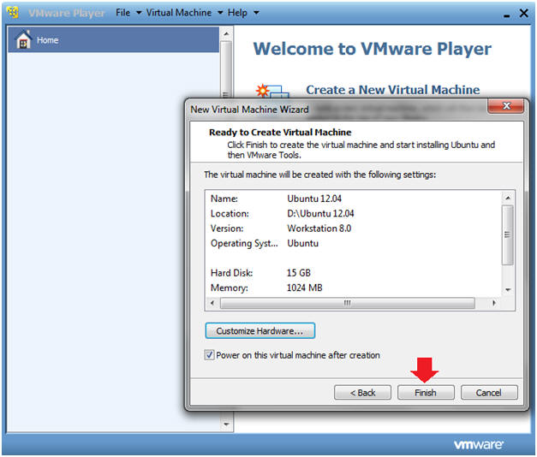Click the Name value Ubuntu 12.04
The height and width of the screenshot is (457, 537).
click(x=314, y=199)
